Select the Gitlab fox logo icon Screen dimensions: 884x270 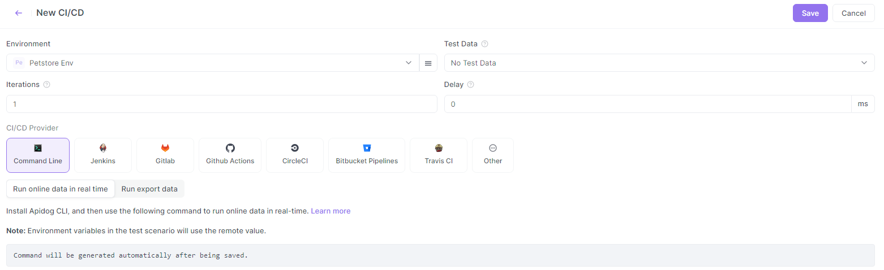click(x=165, y=148)
